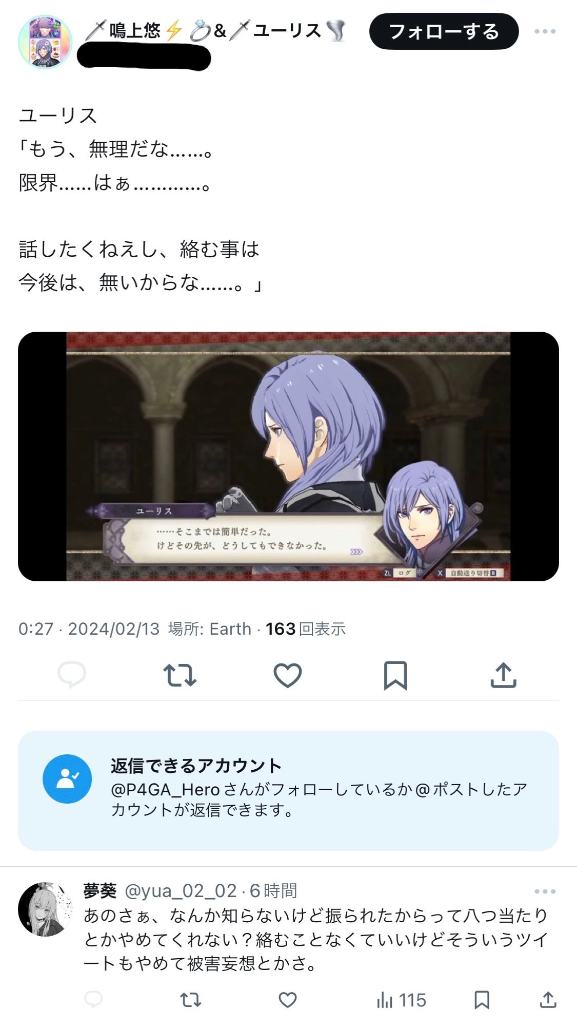Open the reply bubble on main post
The width and height of the screenshot is (577, 1027).
click(72, 675)
